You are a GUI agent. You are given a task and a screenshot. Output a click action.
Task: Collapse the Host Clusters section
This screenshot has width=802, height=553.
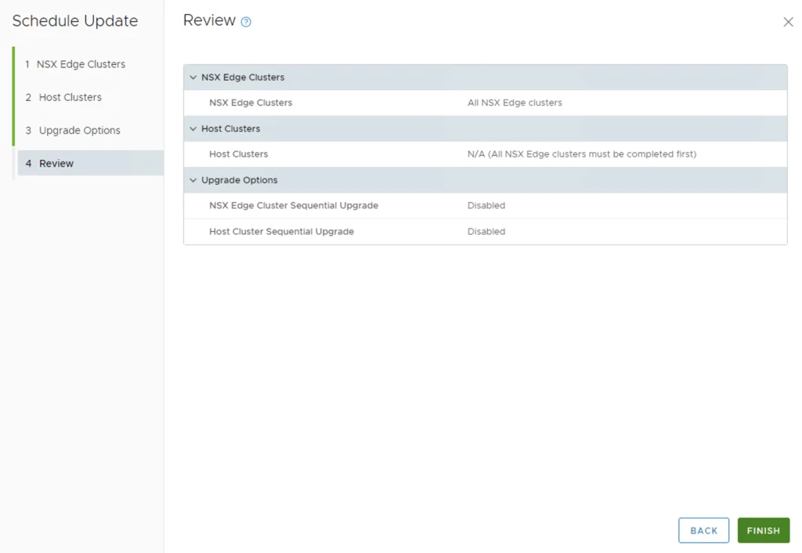[193, 128]
